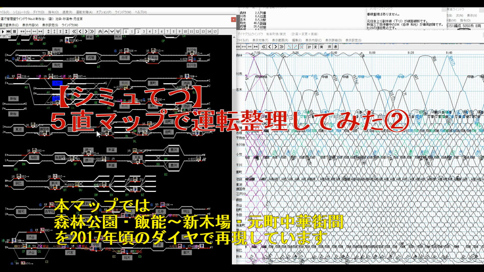Viewport: 484px width, 272px height.
Task: Click first train-line edit icon in diagram toolbar
Action: pos(289,46)
